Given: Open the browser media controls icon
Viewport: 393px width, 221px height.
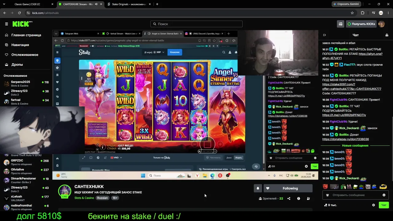Looking at the screenshot, I should pos(373,13).
